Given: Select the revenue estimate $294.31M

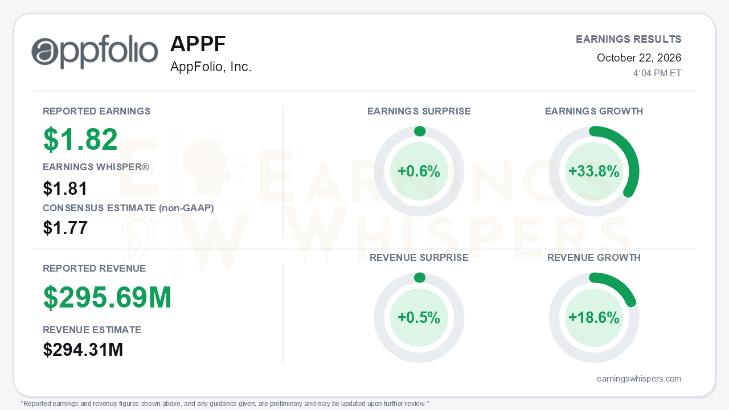Looking at the screenshot, I should (x=83, y=350).
